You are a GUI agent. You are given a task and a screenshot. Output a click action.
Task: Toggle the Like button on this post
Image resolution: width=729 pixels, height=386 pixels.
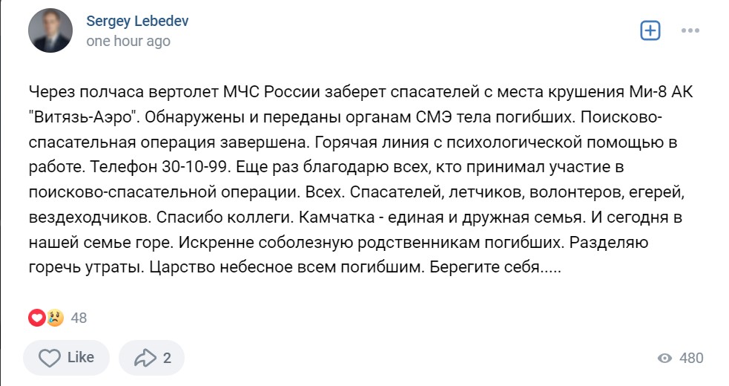[x=67, y=358]
